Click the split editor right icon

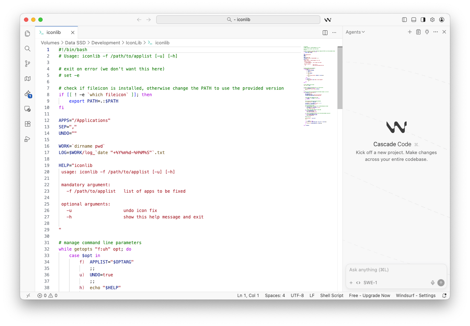click(325, 33)
